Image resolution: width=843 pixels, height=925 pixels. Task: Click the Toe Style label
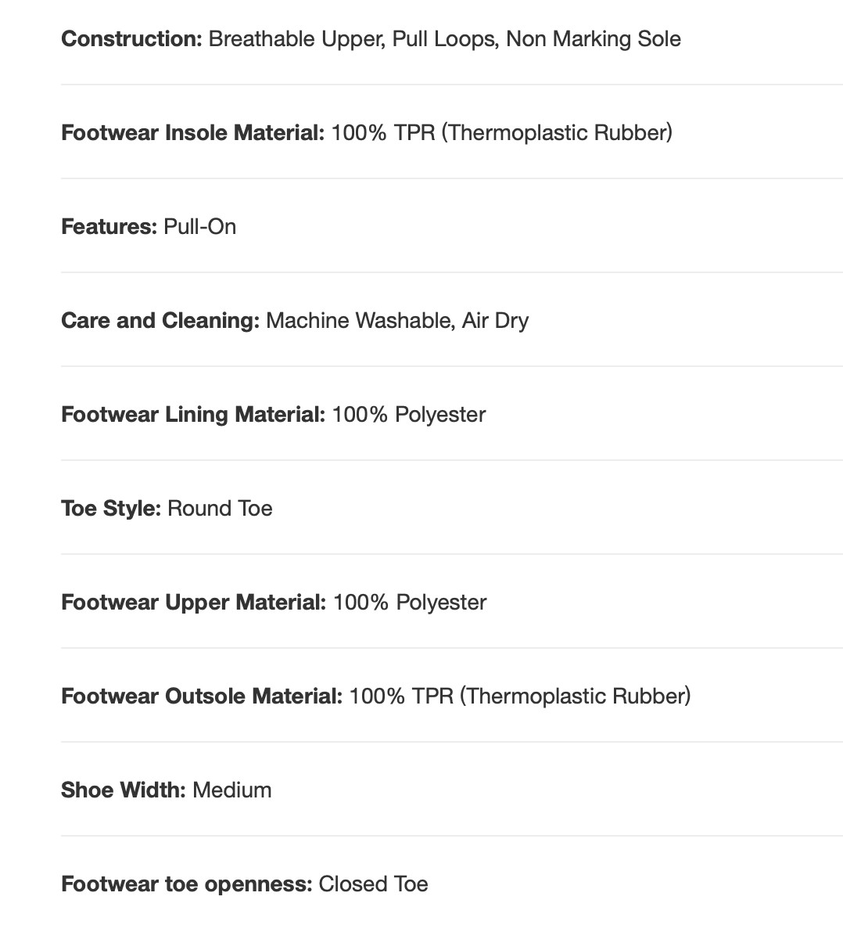[x=111, y=509]
